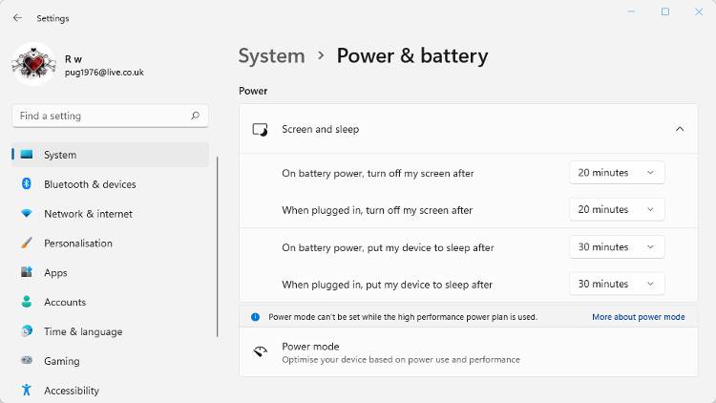Click the Accessibility figure icon

(27, 390)
